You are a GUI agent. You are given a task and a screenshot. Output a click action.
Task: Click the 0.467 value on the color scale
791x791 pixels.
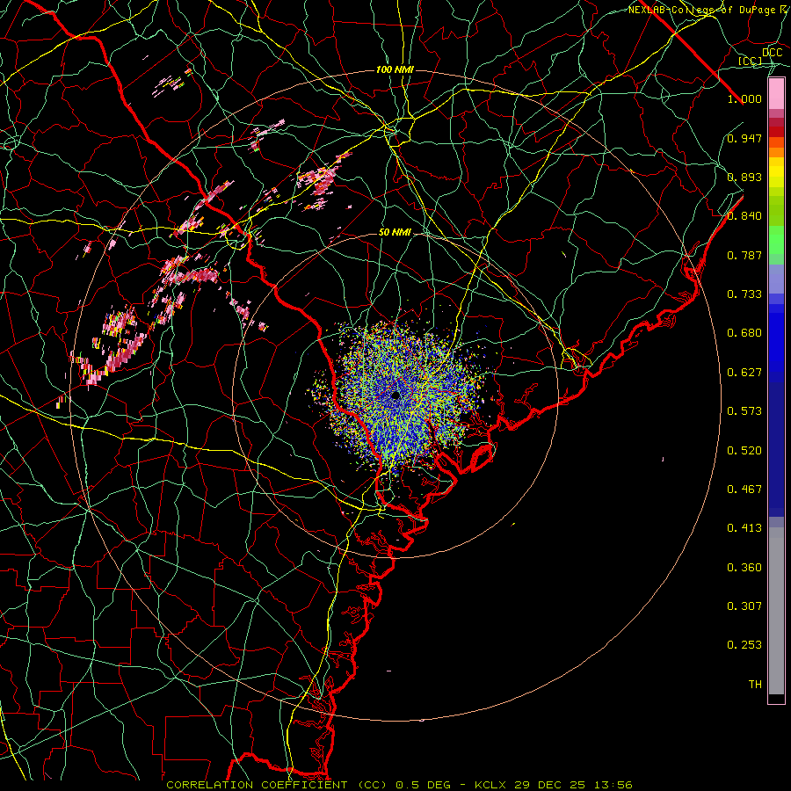[744, 490]
